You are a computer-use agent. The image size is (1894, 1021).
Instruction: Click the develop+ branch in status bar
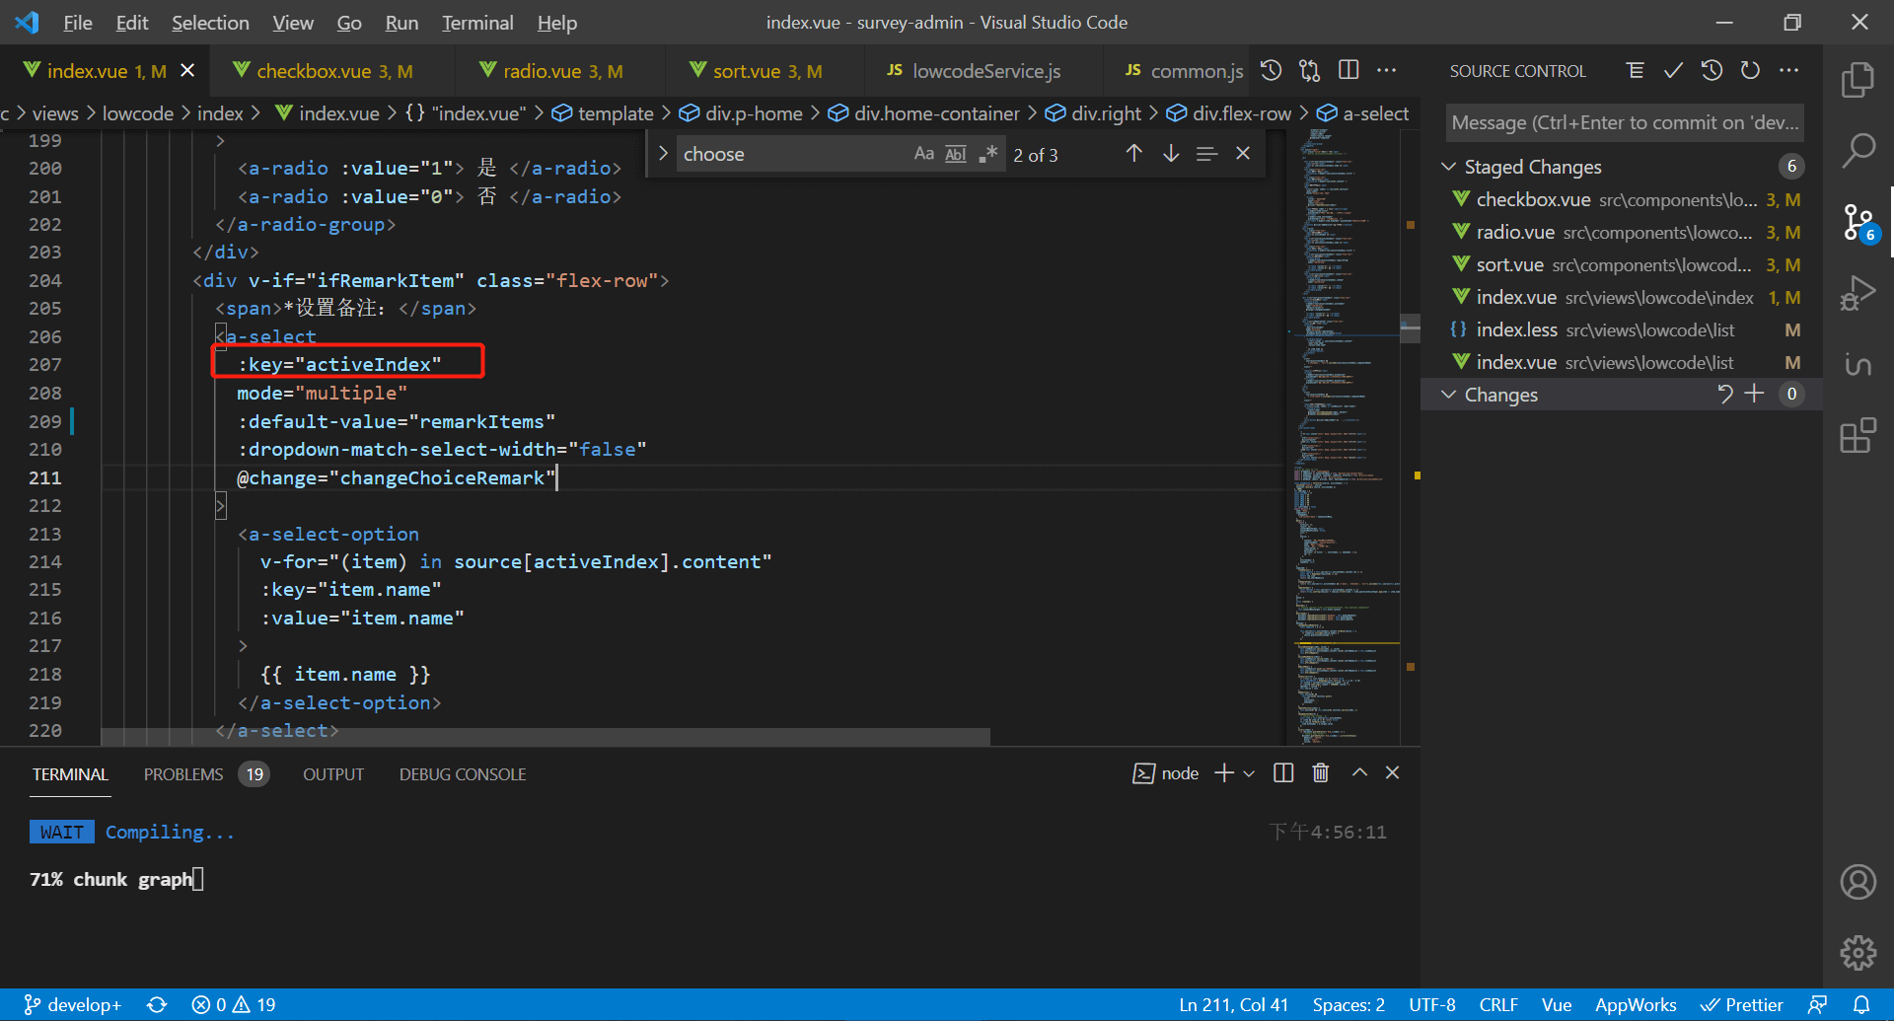(x=72, y=1004)
